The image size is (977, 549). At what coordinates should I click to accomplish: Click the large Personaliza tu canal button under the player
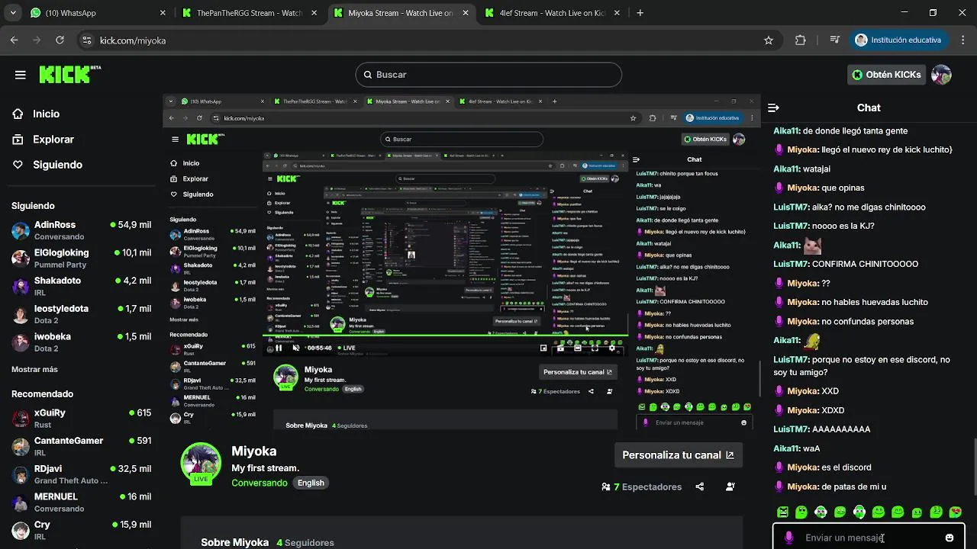click(678, 455)
